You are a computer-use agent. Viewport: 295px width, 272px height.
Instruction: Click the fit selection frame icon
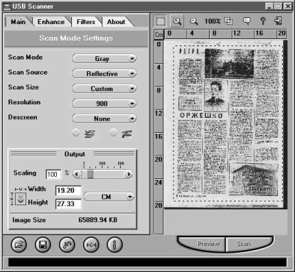tap(228, 21)
